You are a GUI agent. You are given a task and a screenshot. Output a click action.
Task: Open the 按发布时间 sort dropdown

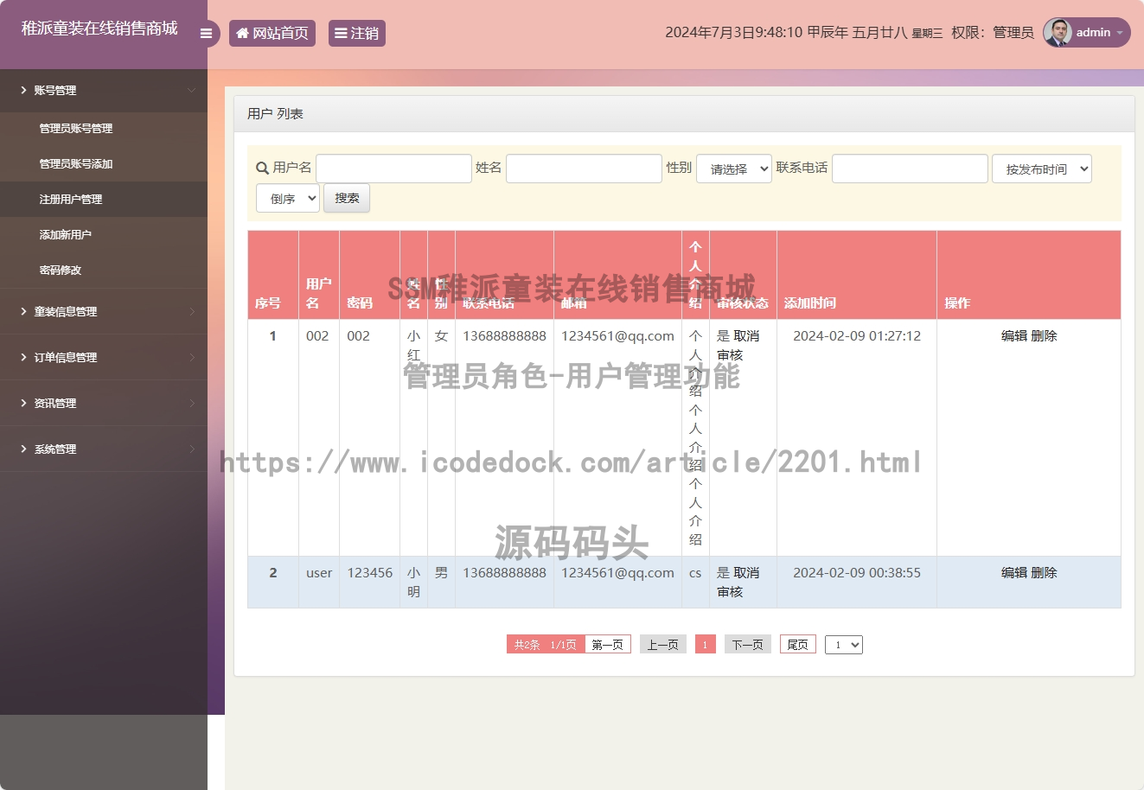coord(1042,169)
